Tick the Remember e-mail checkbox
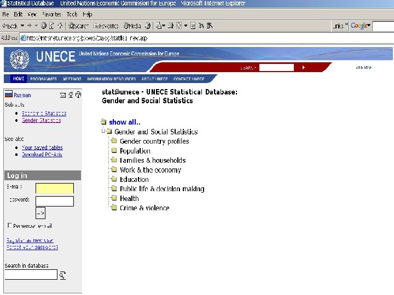Screen dimensions: 394x295 10,225
